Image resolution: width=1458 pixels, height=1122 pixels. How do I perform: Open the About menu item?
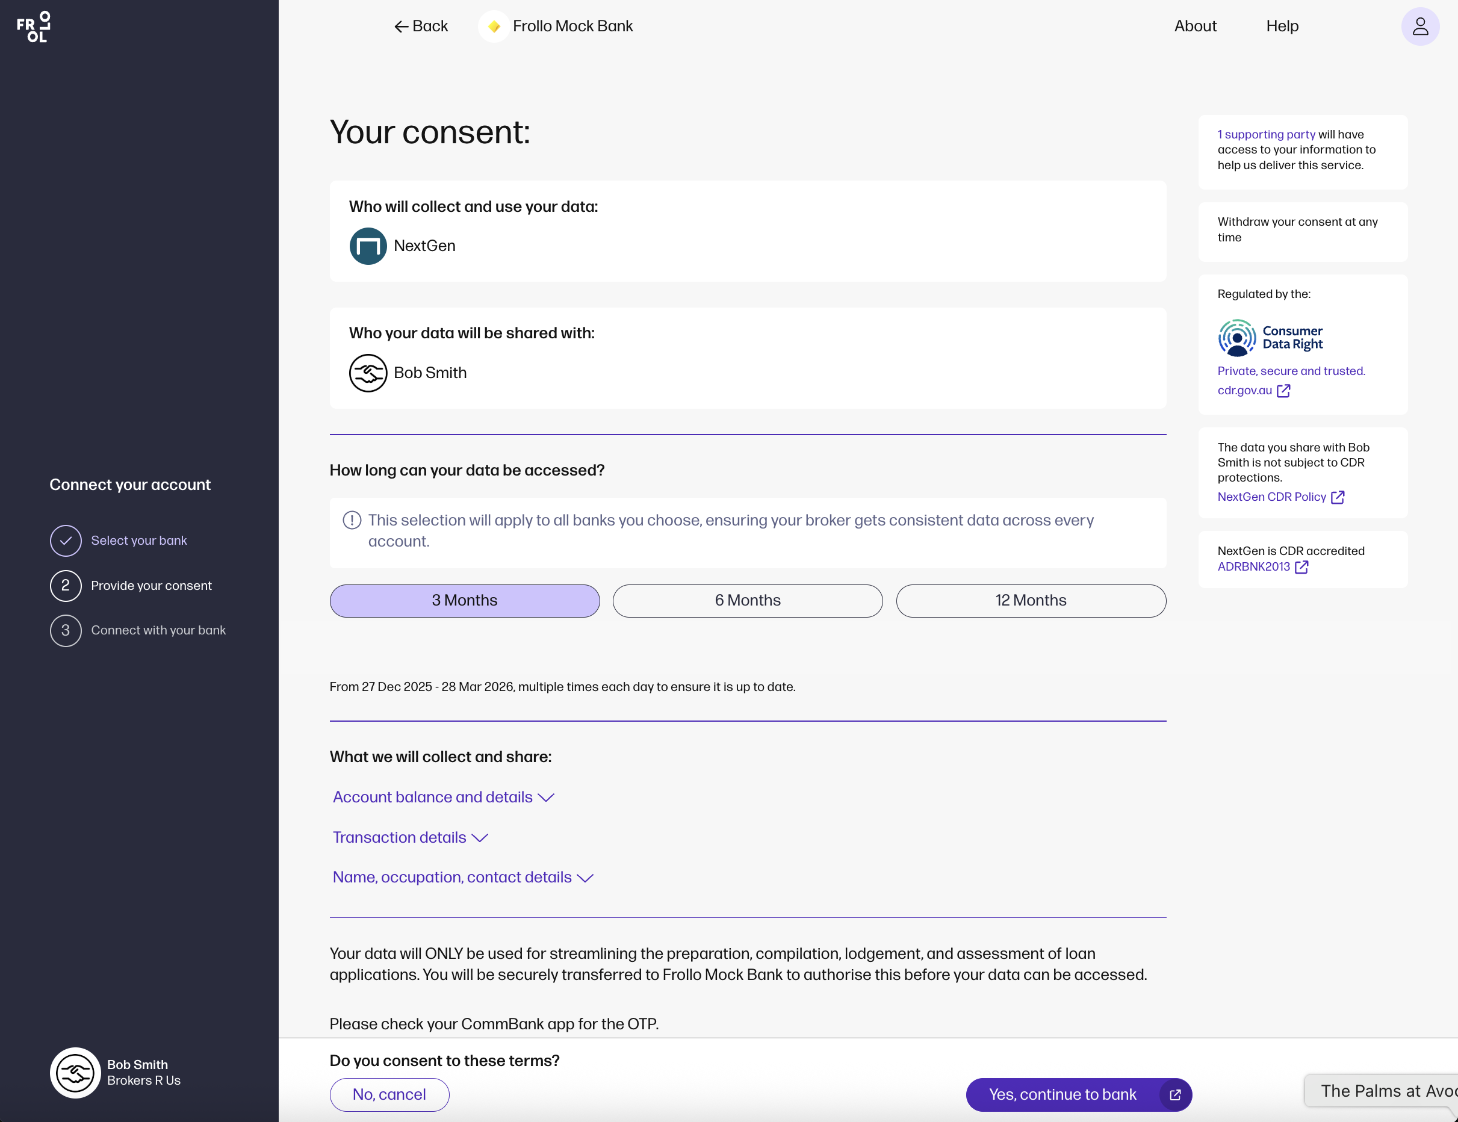[x=1195, y=26]
